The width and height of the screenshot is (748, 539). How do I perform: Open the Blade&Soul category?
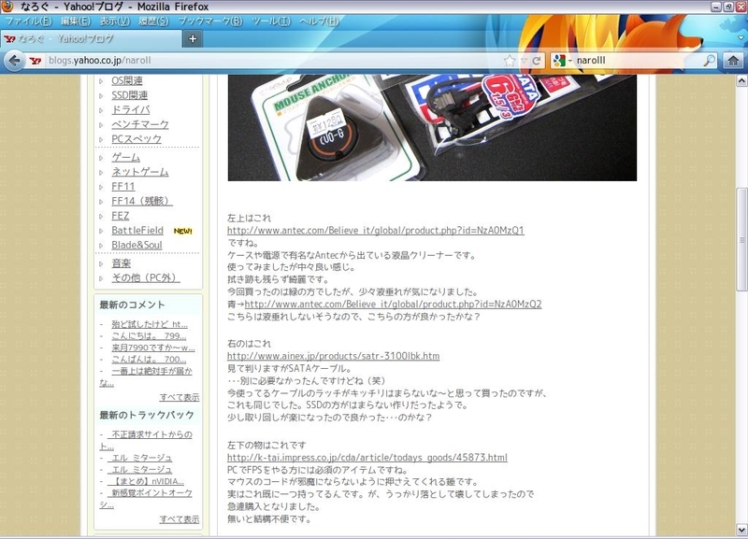[x=137, y=245]
